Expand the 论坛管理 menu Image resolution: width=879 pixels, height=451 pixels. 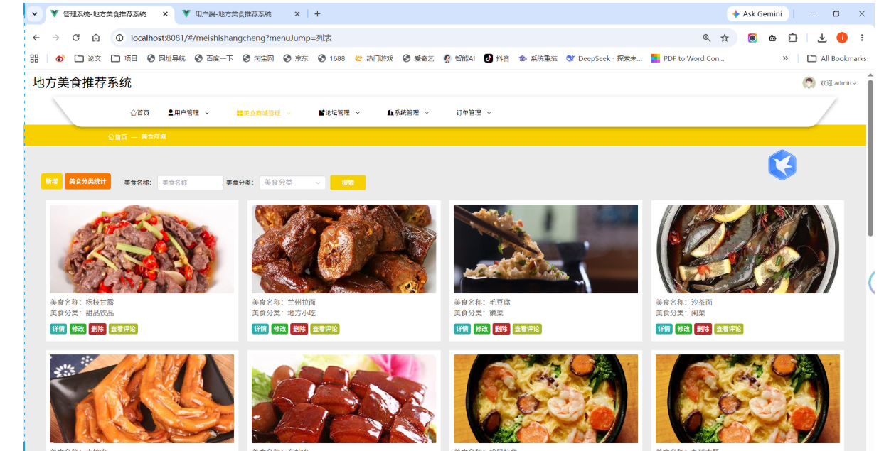[x=340, y=113]
